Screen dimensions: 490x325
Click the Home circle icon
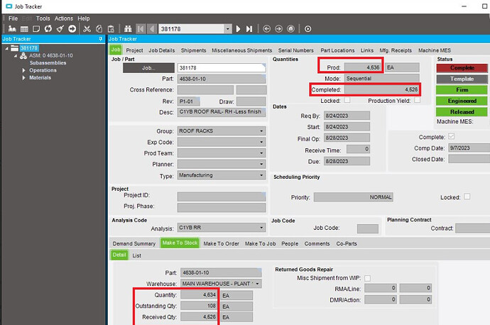[x=290, y=28]
